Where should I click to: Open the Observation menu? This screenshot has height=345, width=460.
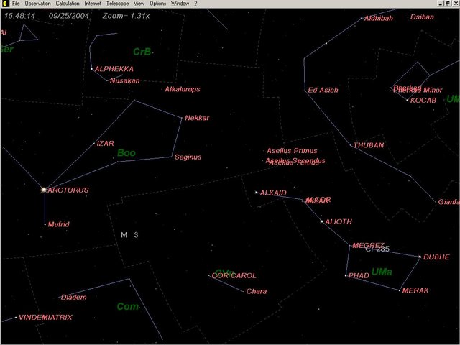click(37, 4)
